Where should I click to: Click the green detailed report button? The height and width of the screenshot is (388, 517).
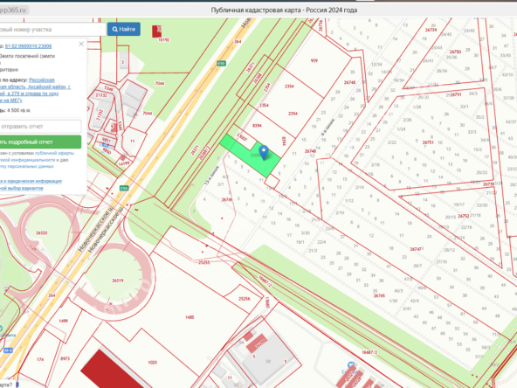click(39, 142)
